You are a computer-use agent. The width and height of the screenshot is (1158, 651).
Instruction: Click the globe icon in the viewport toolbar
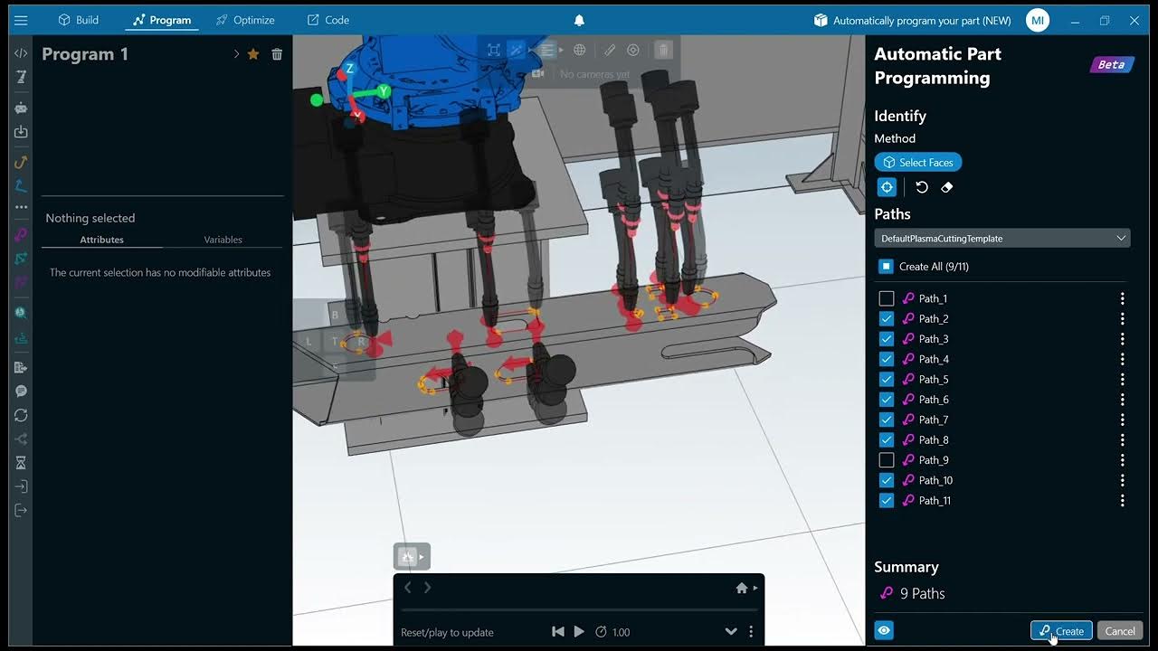click(579, 50)
